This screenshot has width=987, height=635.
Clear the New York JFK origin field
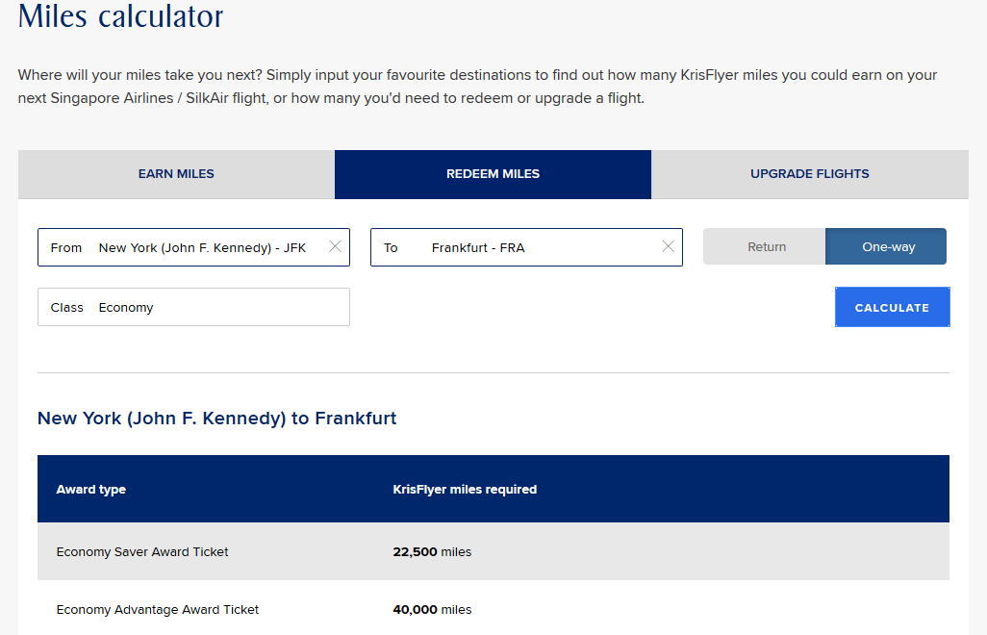tap(335, 247)
